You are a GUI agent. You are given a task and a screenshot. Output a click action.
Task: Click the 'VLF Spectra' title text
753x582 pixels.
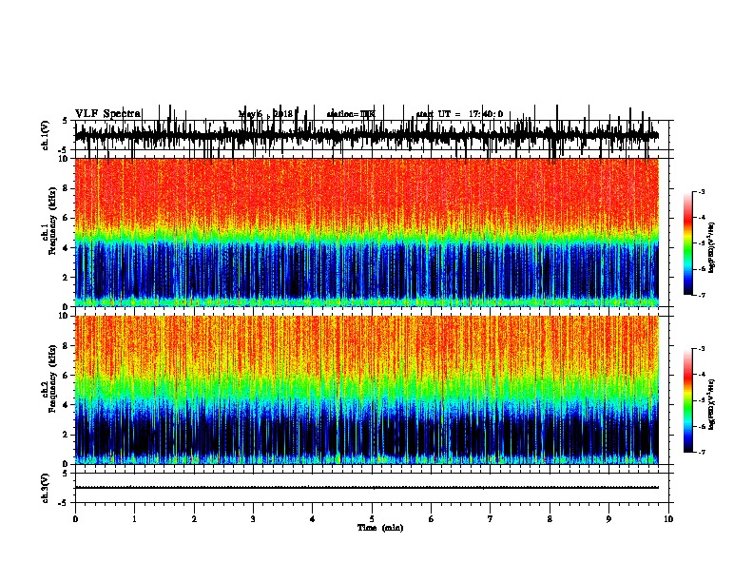tap(108, 114)
